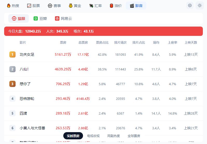
Task: Open the 电视收视 view
Action: (93, 136)
